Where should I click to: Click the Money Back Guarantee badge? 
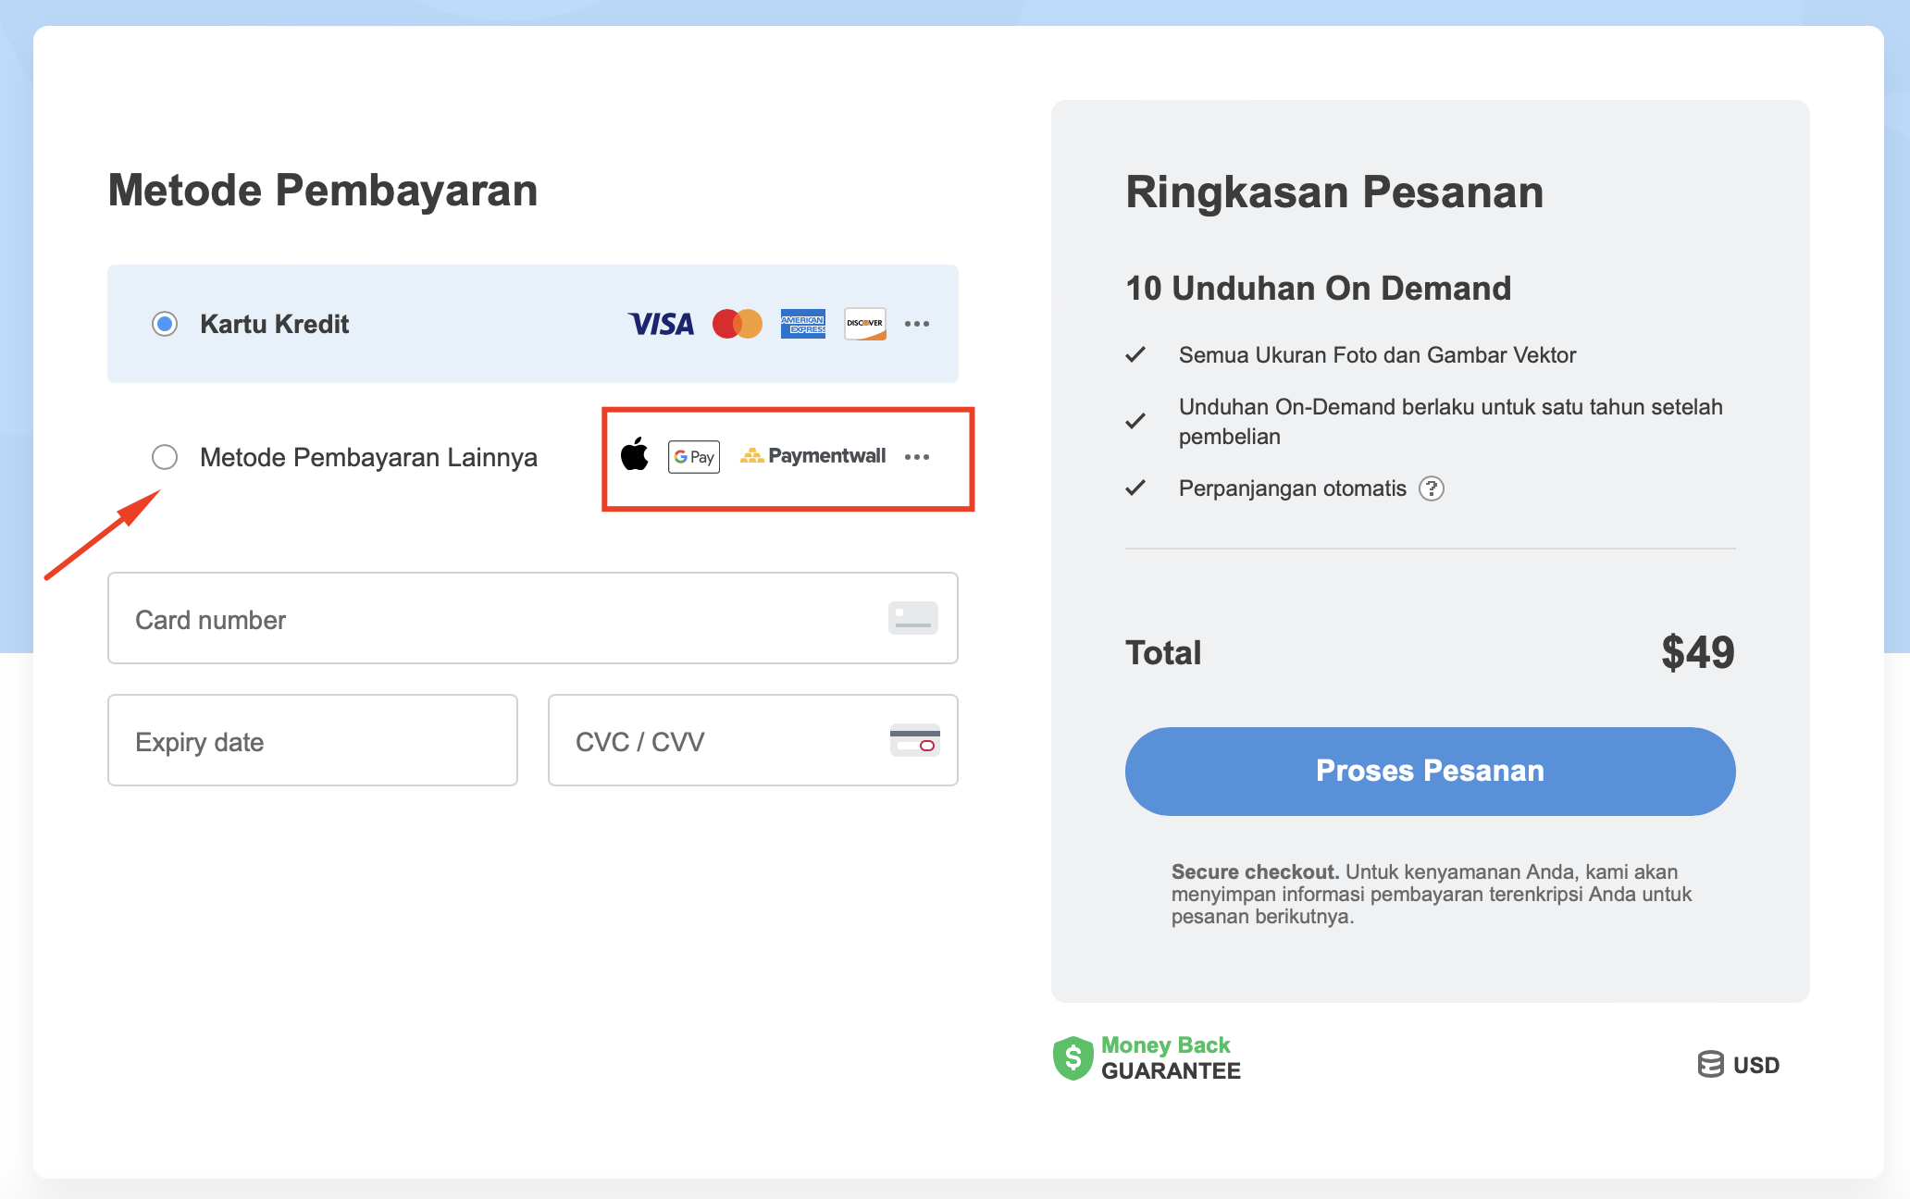coord(1147,1057)
